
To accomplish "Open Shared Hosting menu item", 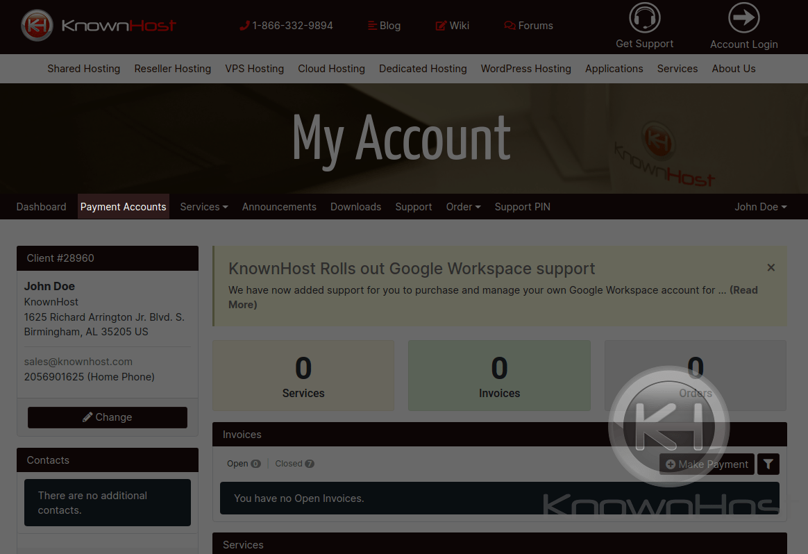I will click(x=83, y=69).
